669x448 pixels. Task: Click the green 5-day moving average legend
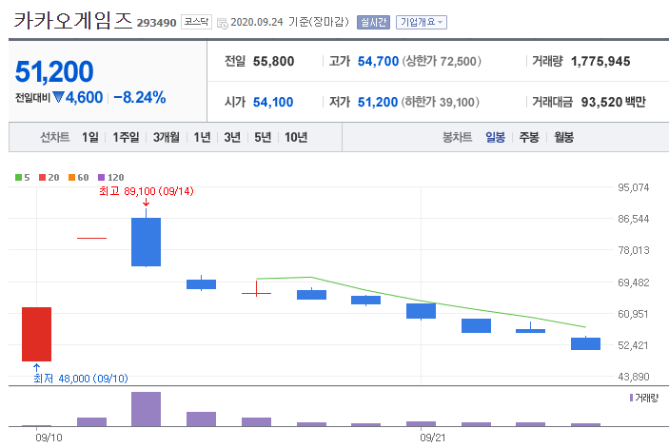(23, 177)
